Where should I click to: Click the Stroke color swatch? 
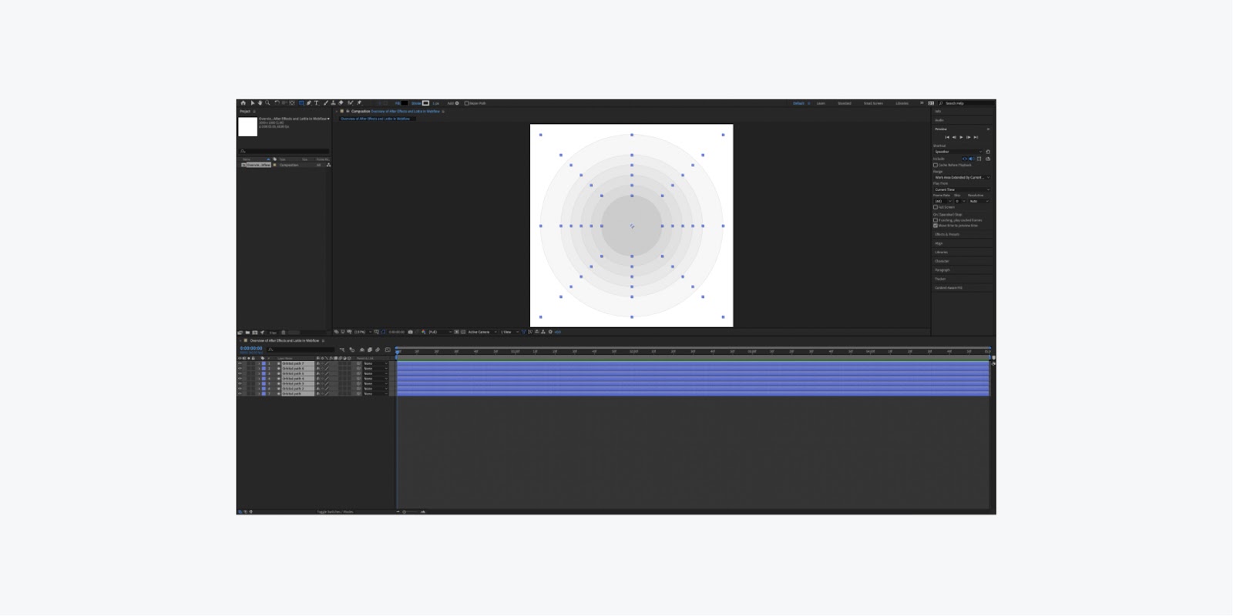pos(425,103)
